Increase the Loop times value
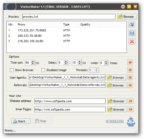The image size is (144, 139). pos(106,62)
